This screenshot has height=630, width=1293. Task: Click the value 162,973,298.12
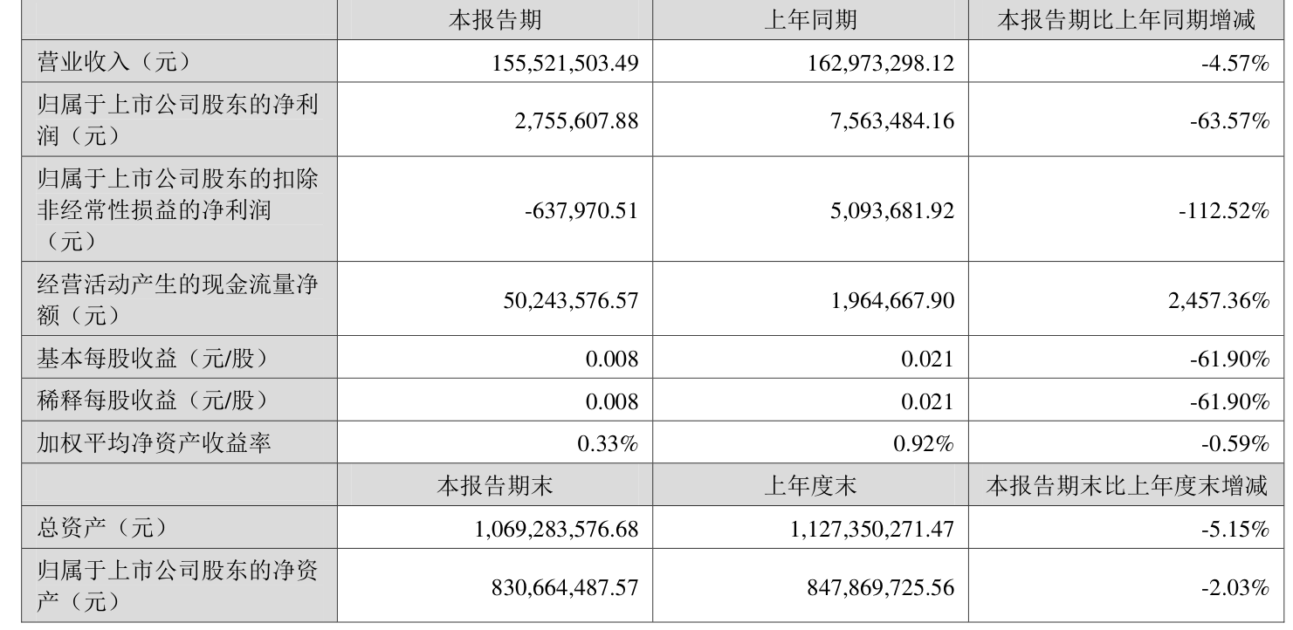tap(881, 63)
